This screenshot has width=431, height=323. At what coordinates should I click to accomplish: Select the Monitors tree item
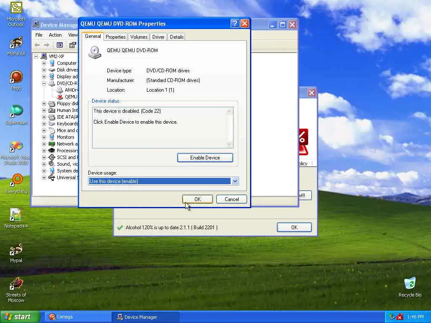pos(65,137)
